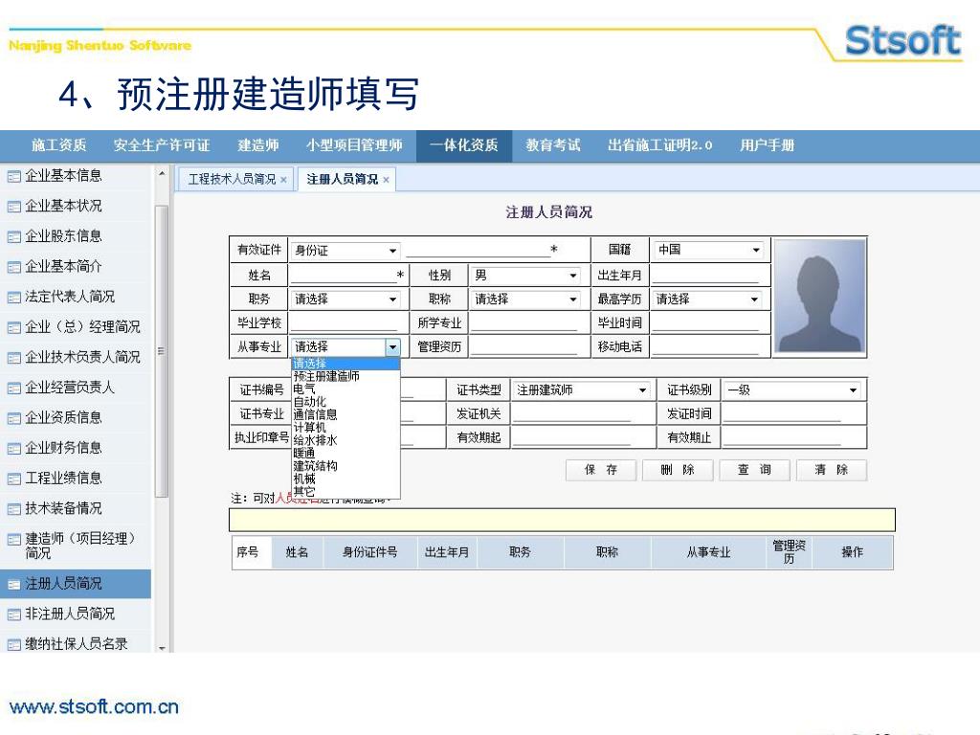Screen dimensions: 980x735
Task: Expand the 证书级别 dropdown
Action: pos(853,390)
